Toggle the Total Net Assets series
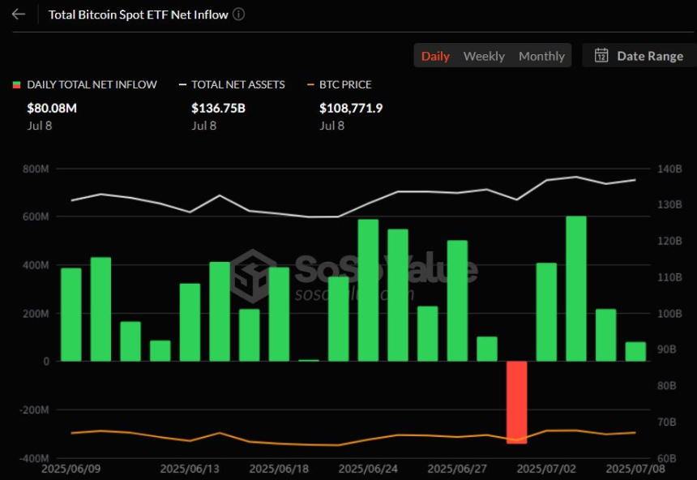The width and height of the screenshot is (697, 480). pos(237,85)
